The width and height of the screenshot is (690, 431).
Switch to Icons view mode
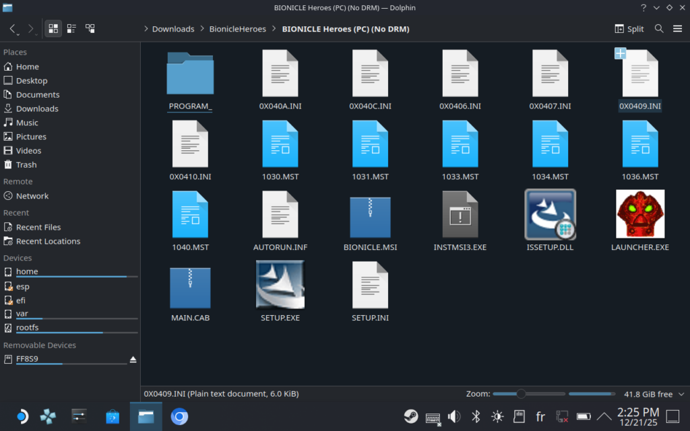pos(53,29)
